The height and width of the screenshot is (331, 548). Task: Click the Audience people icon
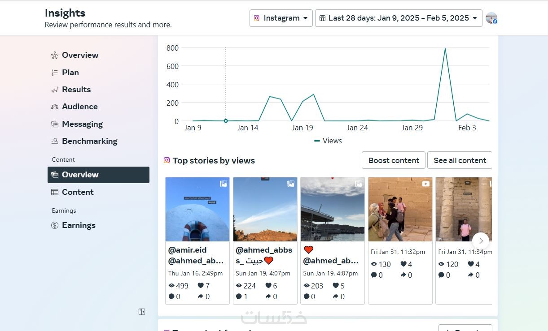point(55,107)
